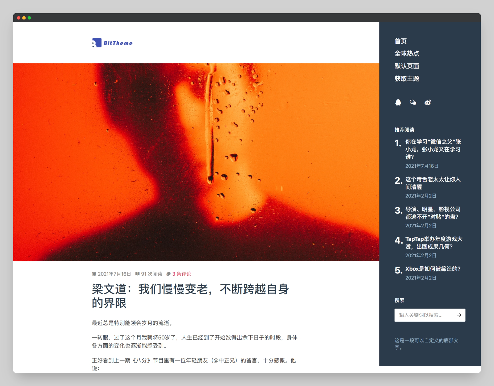Click paragraph starting 一转眼，过了这个月

195,341
